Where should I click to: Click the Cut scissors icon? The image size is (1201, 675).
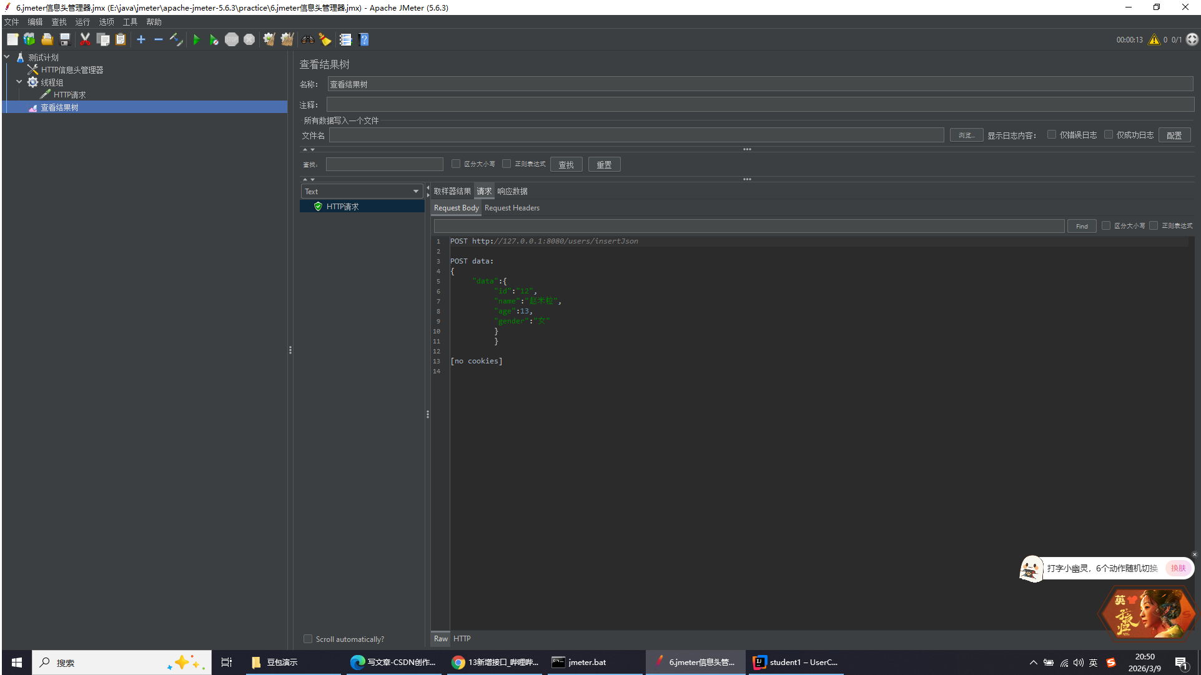85,39
